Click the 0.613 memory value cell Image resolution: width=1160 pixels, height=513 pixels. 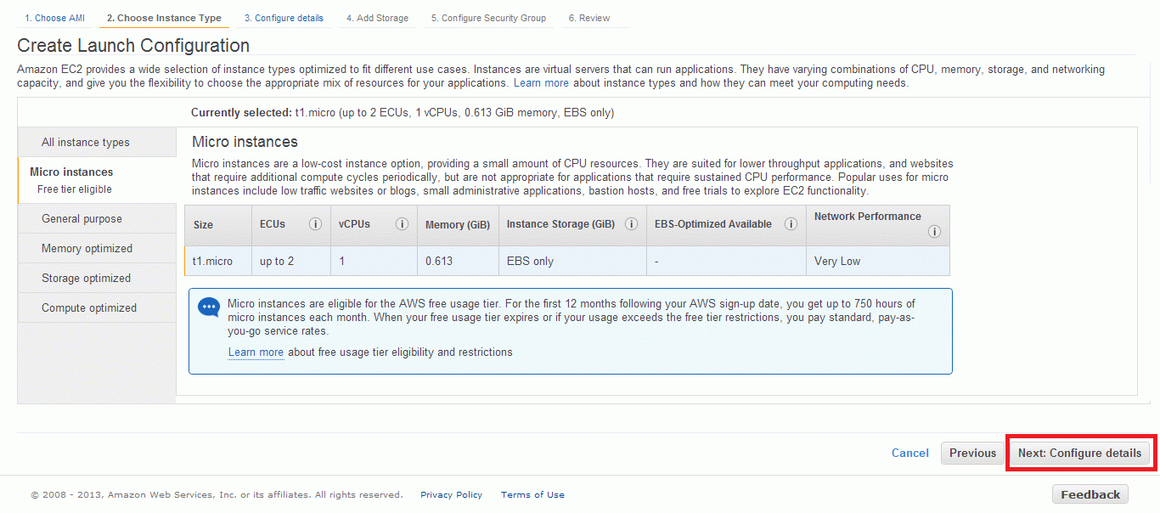pyautogui.click(x=458, y=261)
